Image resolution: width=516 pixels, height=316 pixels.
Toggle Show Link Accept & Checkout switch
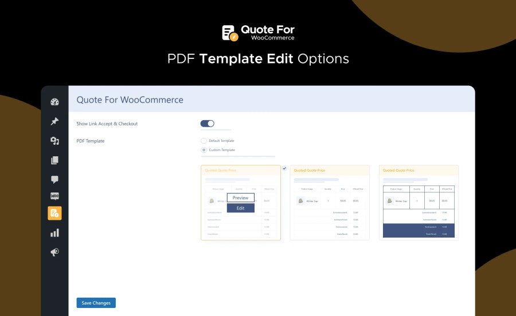(208, 124)
